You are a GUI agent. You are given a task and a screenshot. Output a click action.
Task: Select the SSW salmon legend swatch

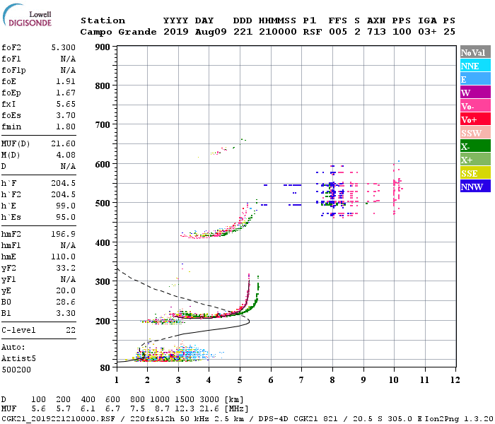pos(475,133)
